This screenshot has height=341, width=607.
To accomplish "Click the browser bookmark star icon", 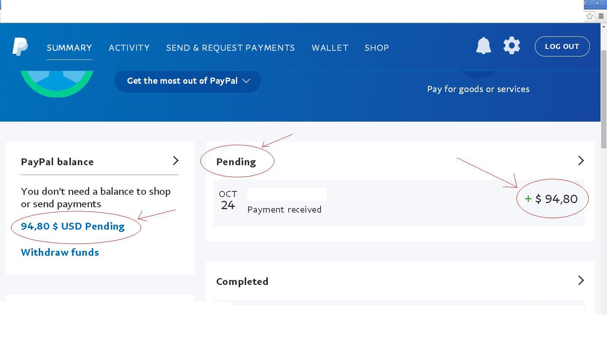I will tap(590, 16).
